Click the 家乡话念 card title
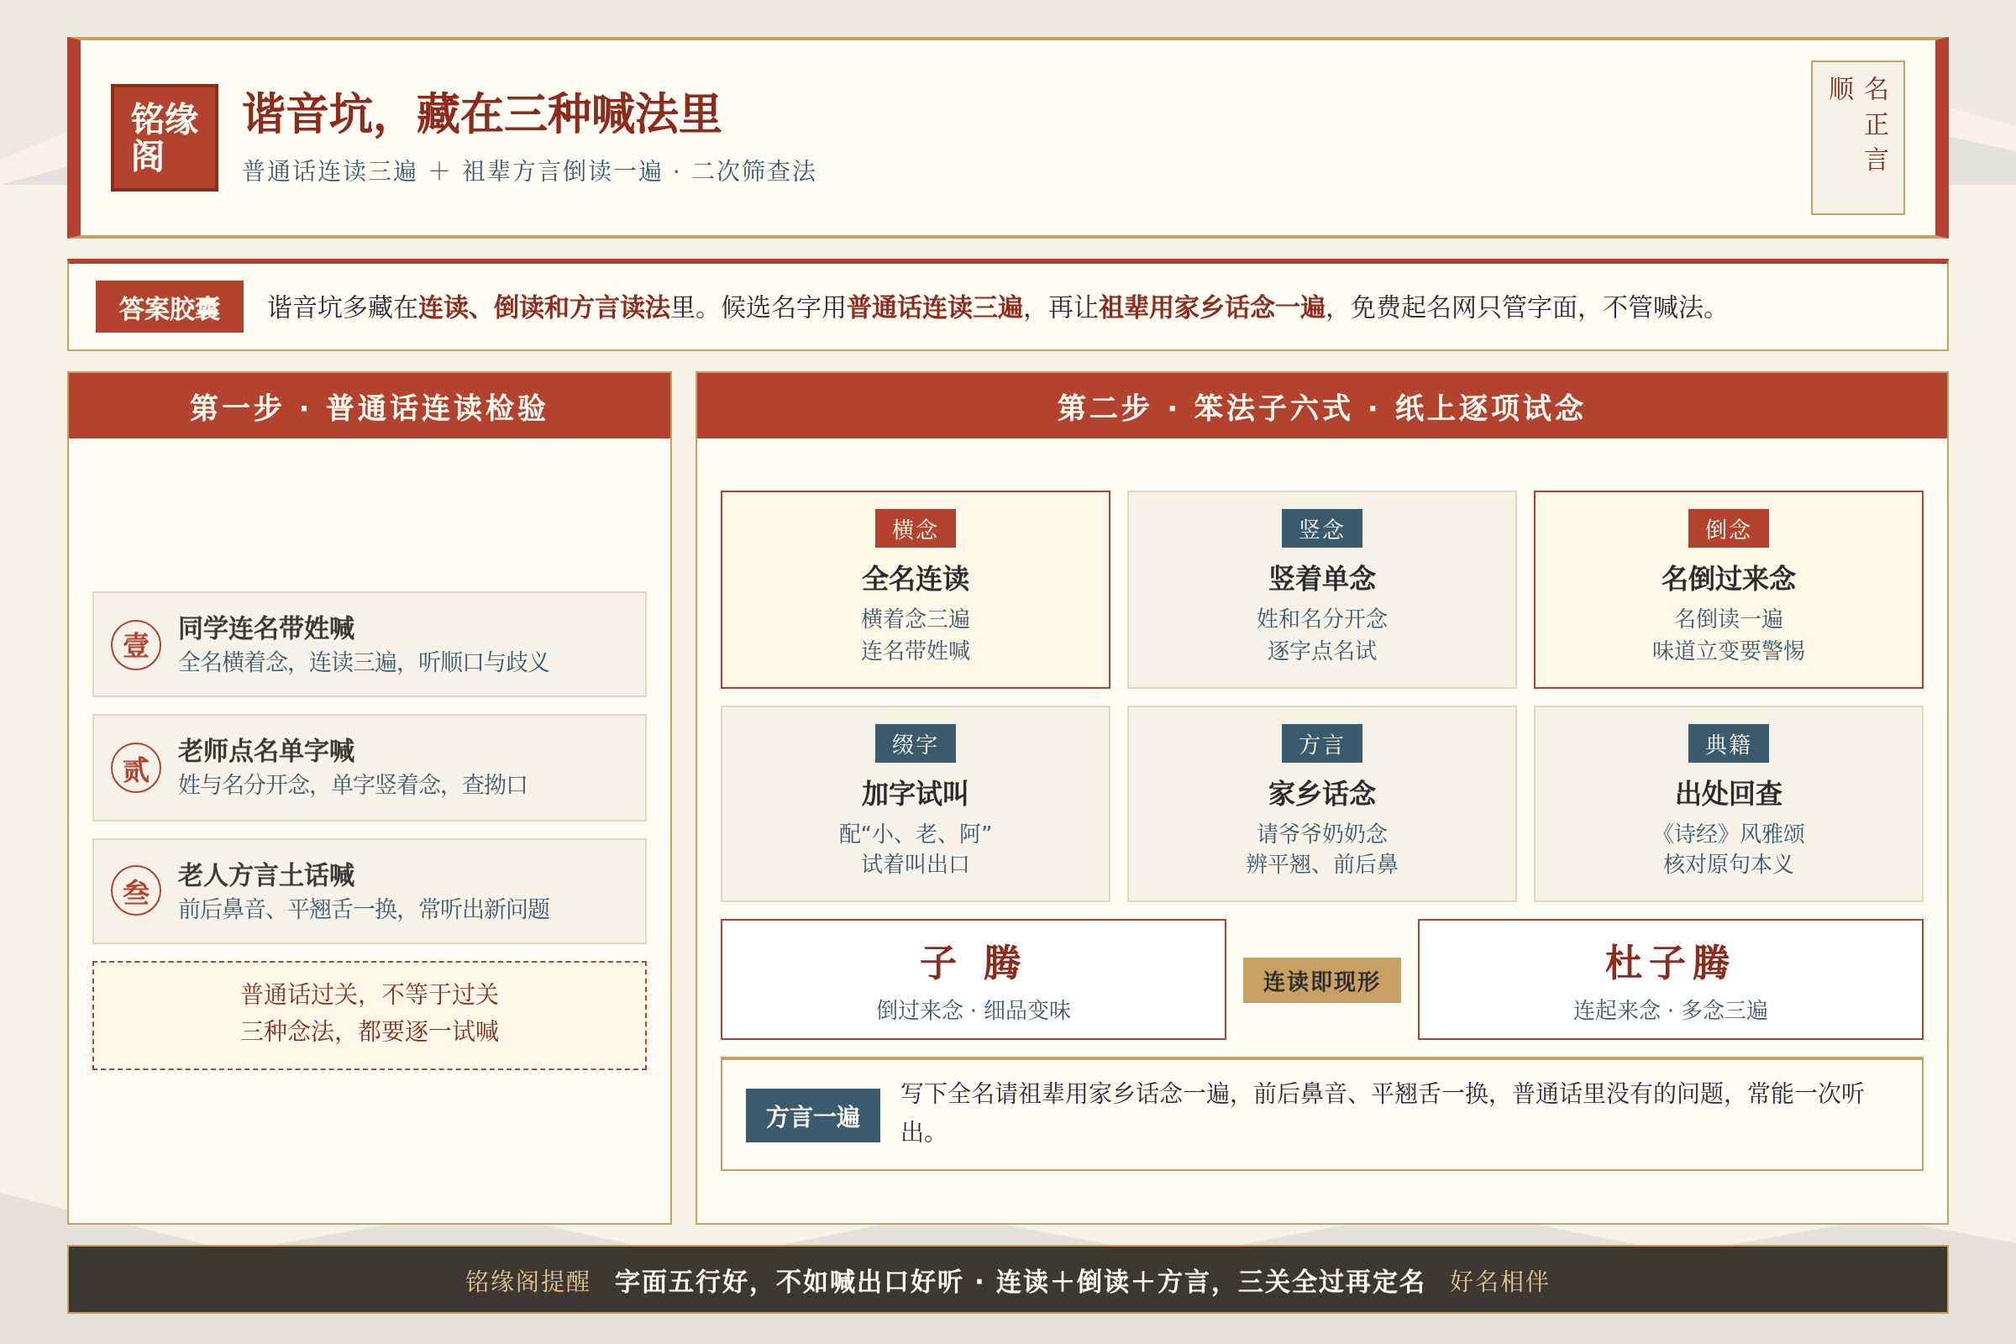This screenshot has width=2016, height=1344. [1320, 793]
